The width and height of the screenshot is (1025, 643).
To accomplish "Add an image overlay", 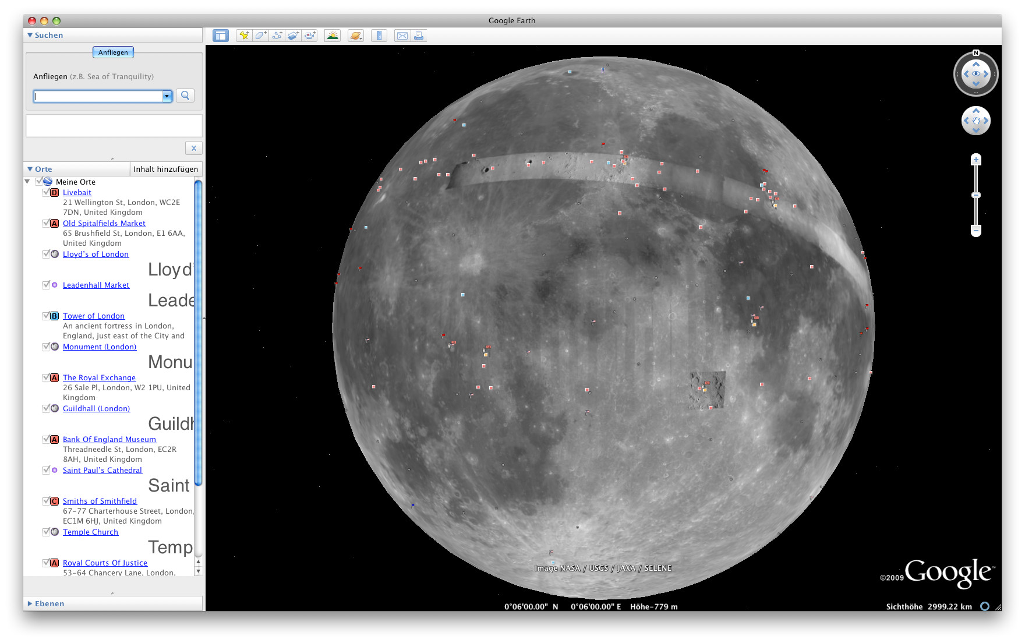I will (x=294, y=36).
